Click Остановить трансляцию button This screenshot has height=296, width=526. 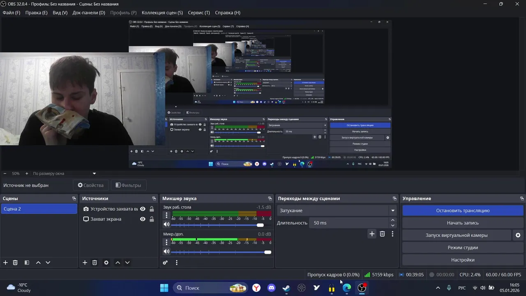(x=463, y=210)
